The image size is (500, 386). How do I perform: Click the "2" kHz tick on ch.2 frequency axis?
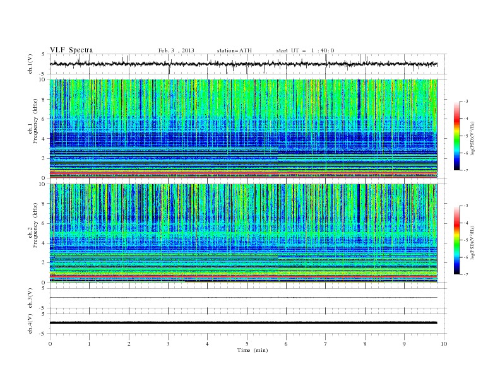[44, 263]
